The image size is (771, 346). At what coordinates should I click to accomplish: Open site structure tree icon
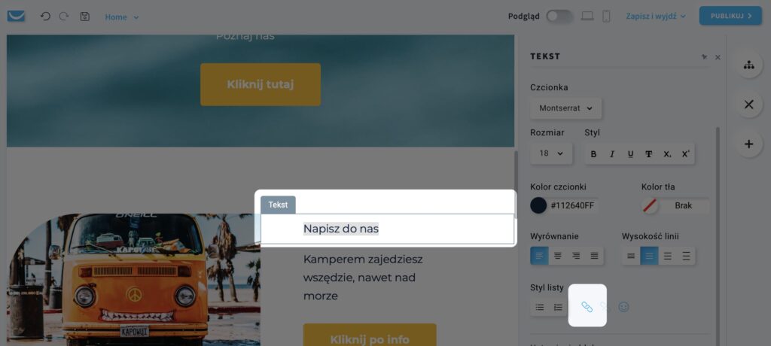(x=749, y=65)
